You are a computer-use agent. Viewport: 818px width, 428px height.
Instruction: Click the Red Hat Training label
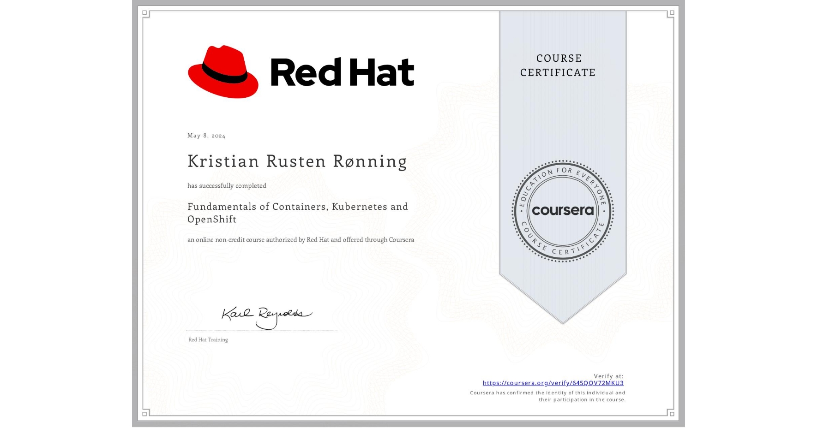pyautogui.click(x=207, y=339)
